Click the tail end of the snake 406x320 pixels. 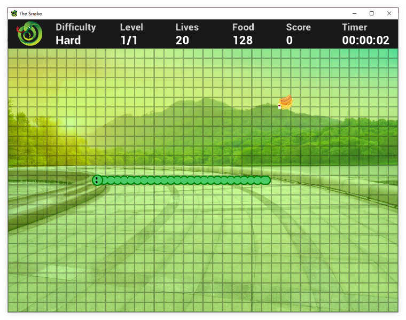pos(266,180)
